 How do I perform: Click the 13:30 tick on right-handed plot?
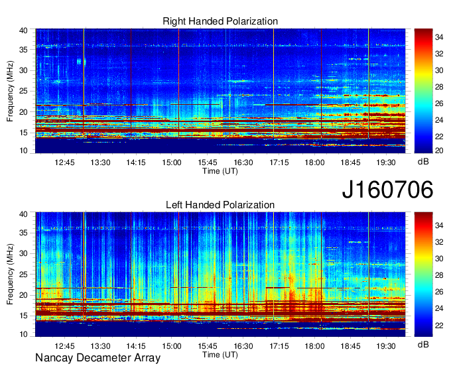100,162
